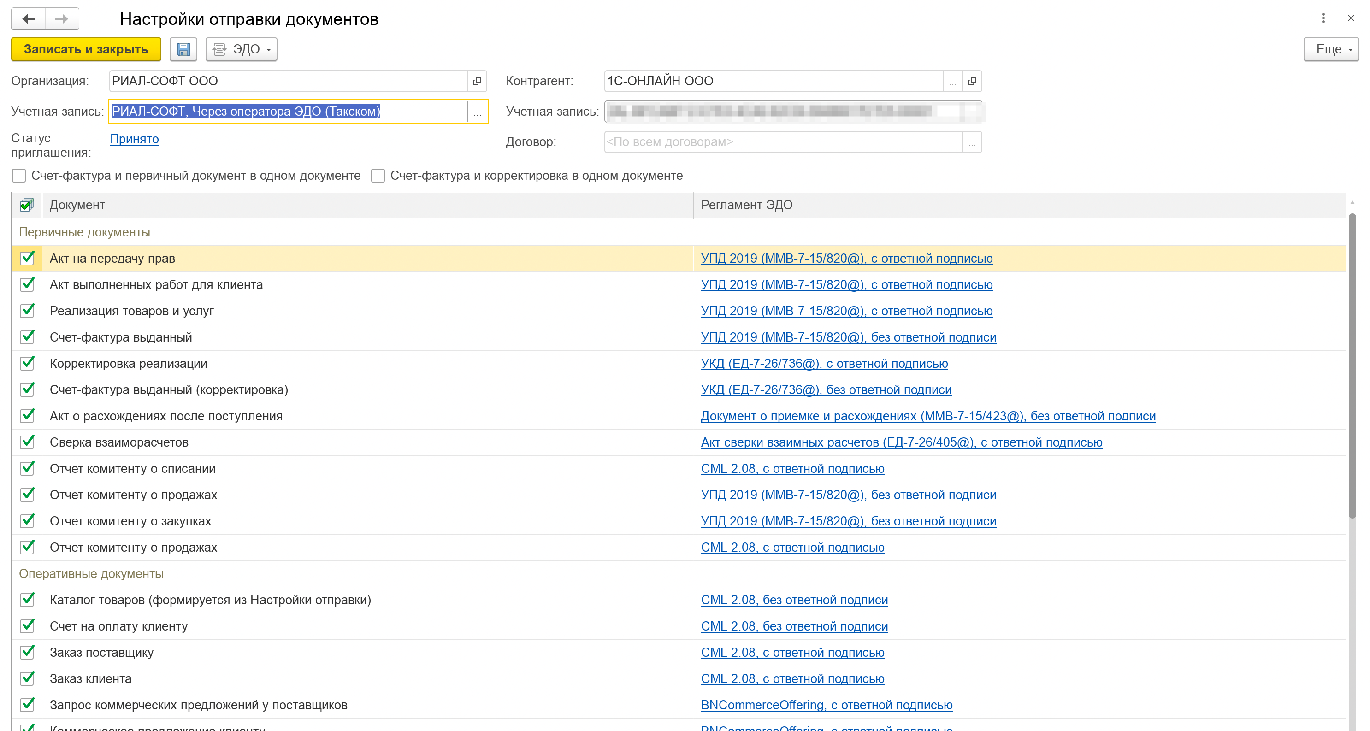1370x731 pixels.
Task: Uncheck the Акт на передачу прав row
Action: (x=27, y=259)
